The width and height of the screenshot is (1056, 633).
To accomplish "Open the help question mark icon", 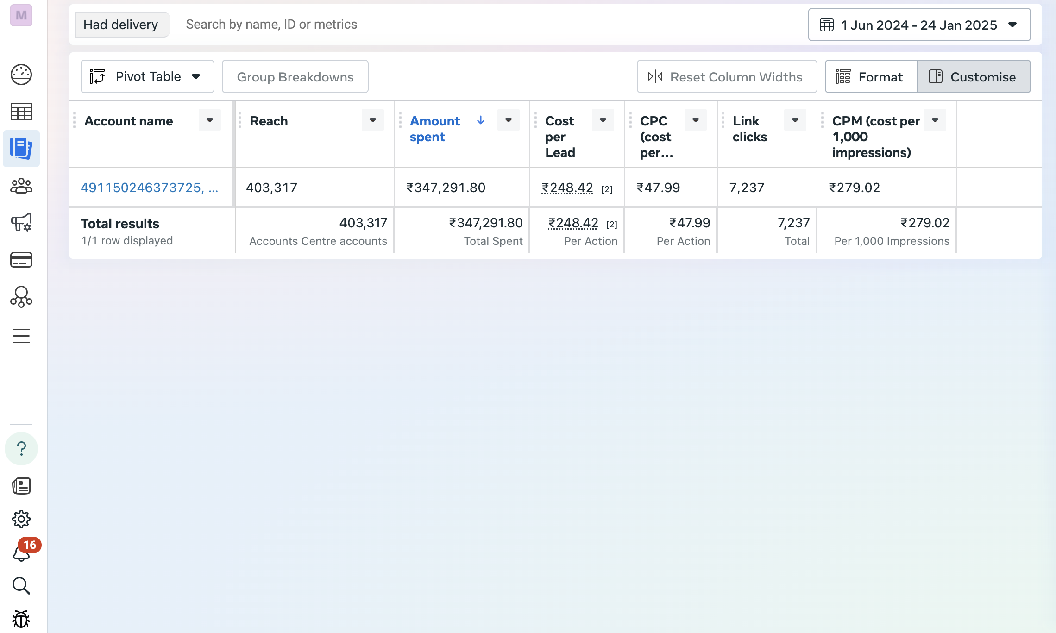I will [21, 448].
